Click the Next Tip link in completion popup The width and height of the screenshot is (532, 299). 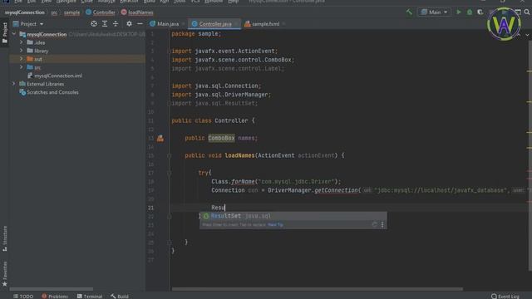coord(275,225)
